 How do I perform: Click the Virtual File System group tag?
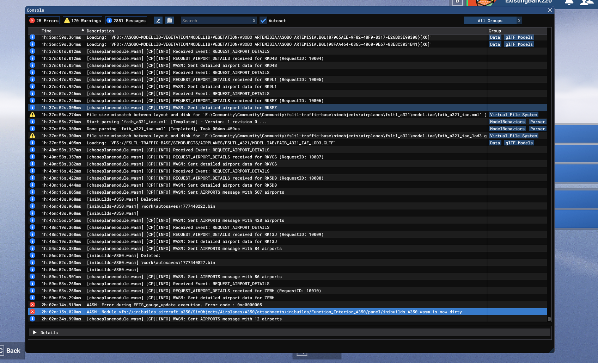pos(513,115)
